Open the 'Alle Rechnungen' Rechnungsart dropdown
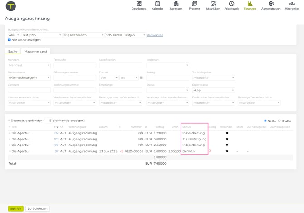The height and width of the screenshot is (213, 304). [29, 78]
